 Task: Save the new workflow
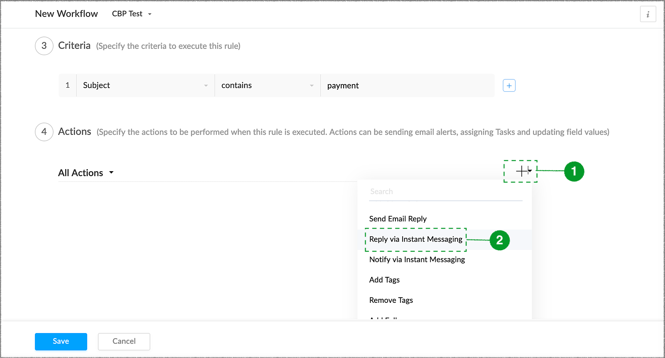point(61,341)
